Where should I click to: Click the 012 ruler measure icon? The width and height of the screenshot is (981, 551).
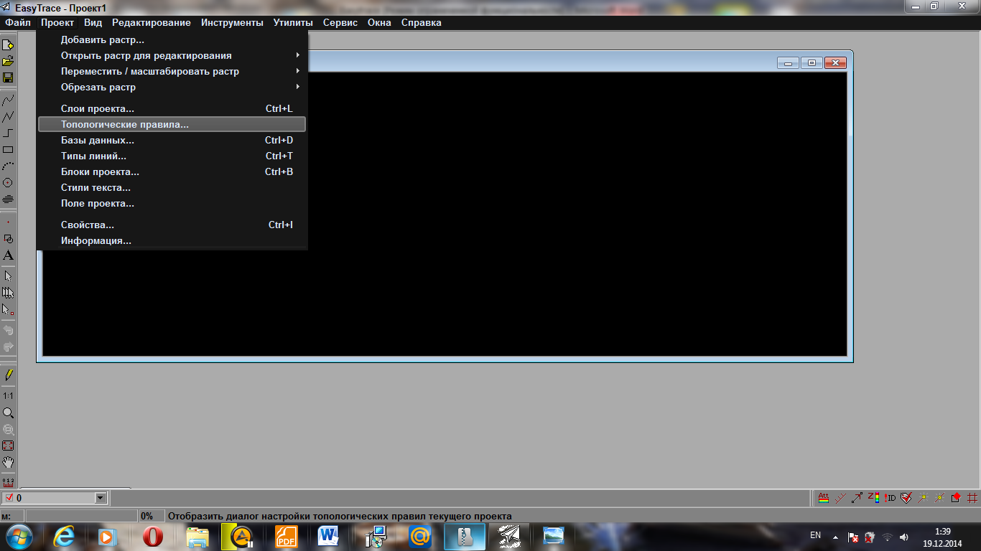(8, 483)
